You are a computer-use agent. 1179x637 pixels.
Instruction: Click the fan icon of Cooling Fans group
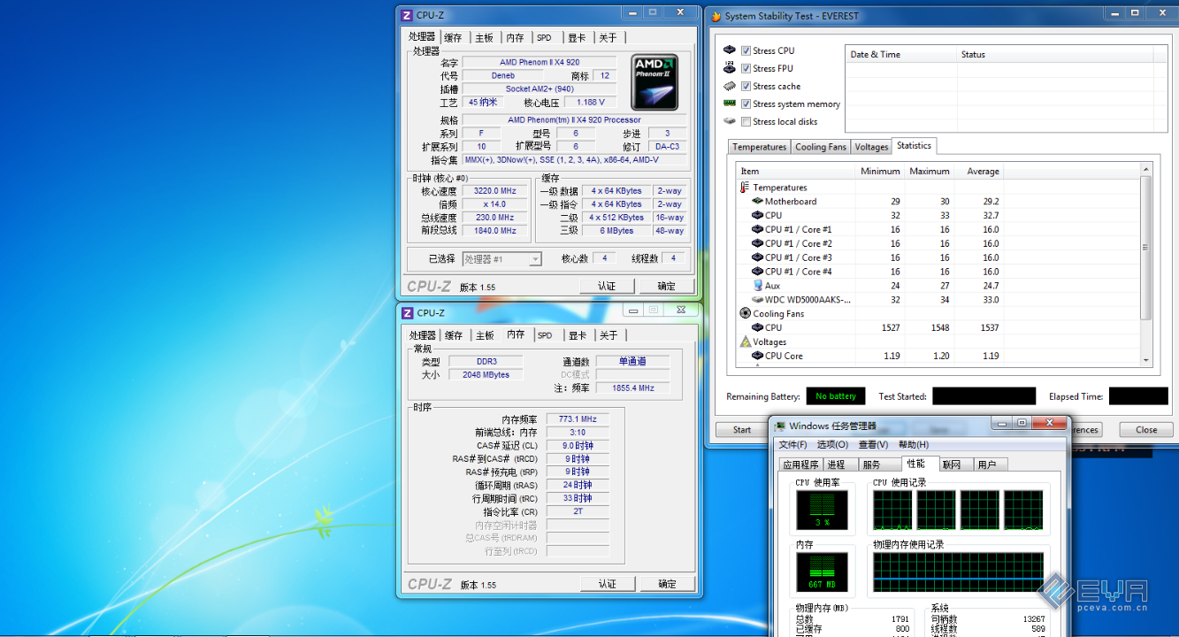(745, 313)
